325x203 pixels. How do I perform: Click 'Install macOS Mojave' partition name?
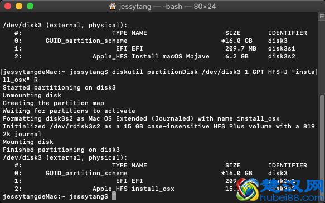[x=171, y=56]
